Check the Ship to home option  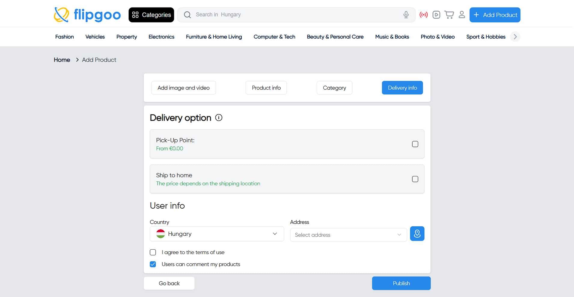coord(415,179)
